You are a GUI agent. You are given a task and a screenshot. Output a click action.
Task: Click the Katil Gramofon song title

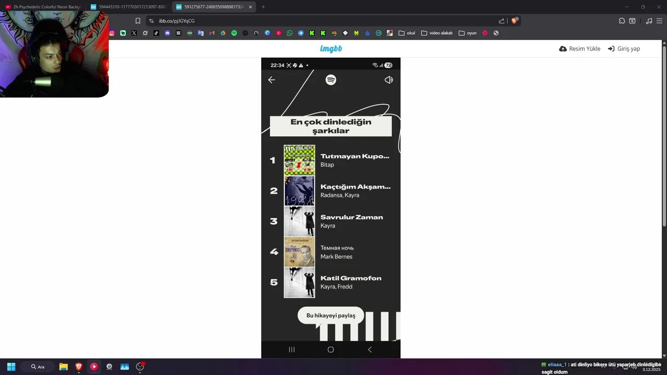tap(351, 278)
